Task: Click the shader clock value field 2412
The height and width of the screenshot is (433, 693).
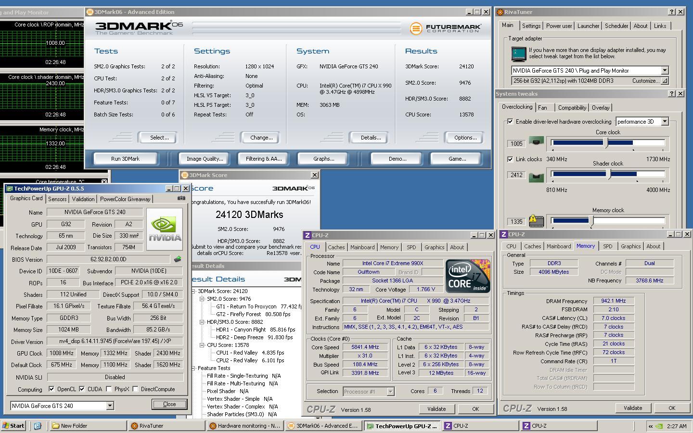Action: pyautogui.click(x=516, y=175)
